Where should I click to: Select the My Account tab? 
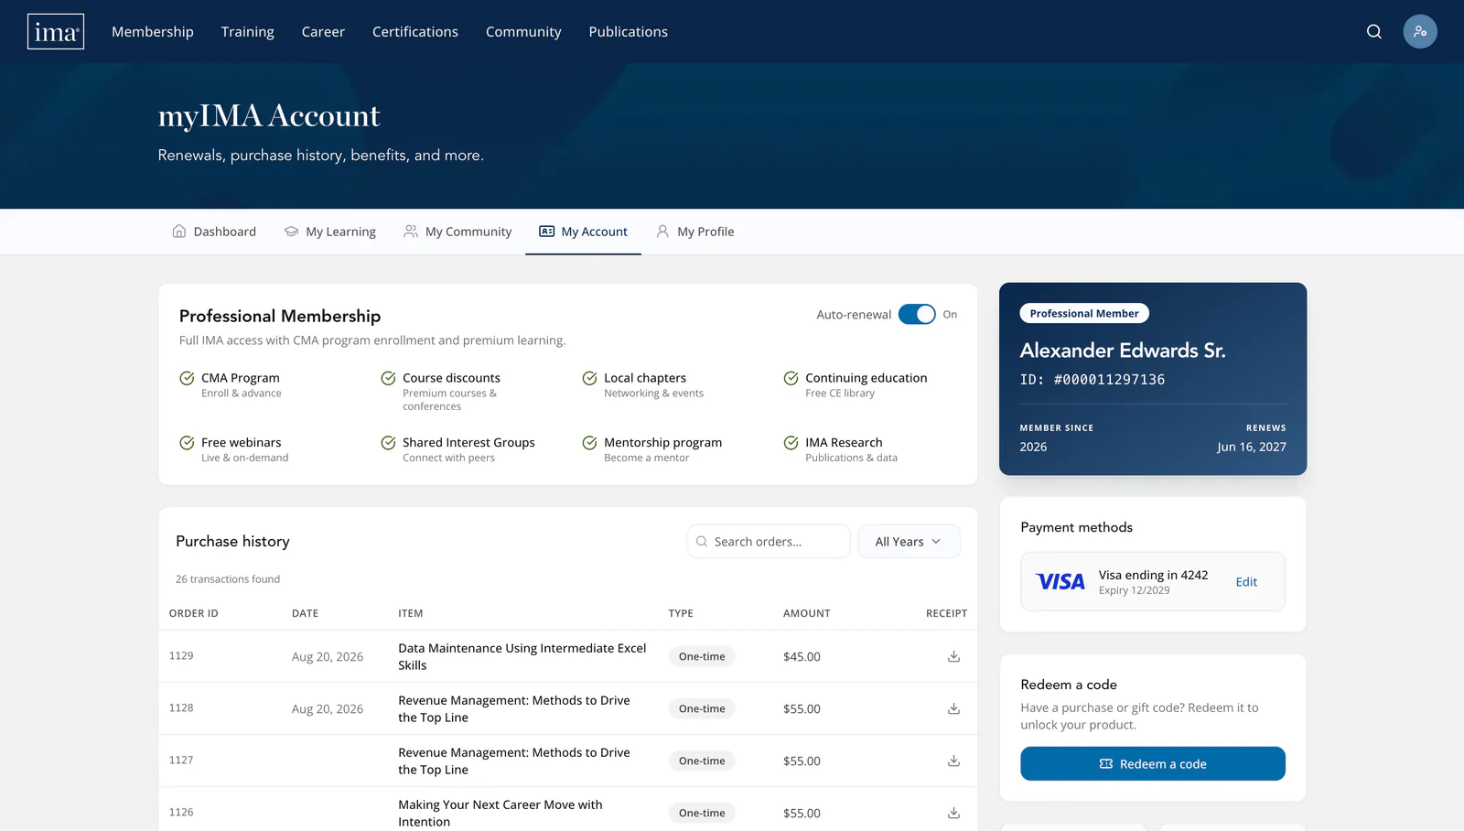(x=583, y=232)
